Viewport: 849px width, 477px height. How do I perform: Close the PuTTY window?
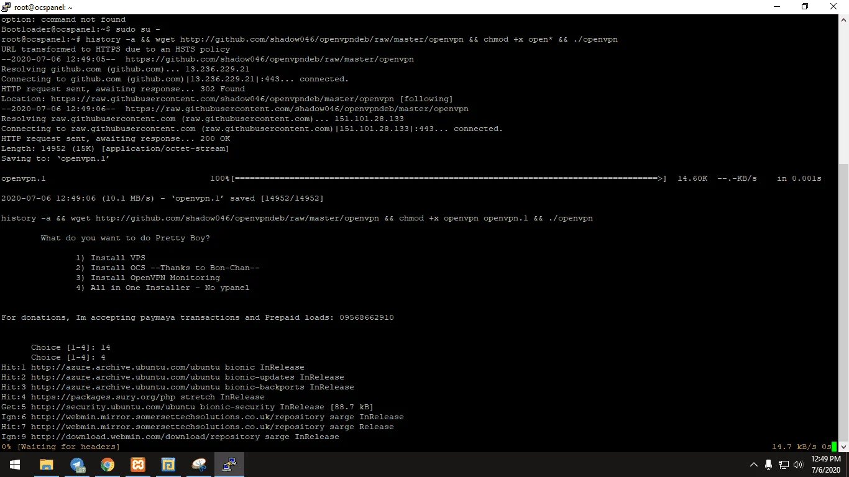(834, 7)
